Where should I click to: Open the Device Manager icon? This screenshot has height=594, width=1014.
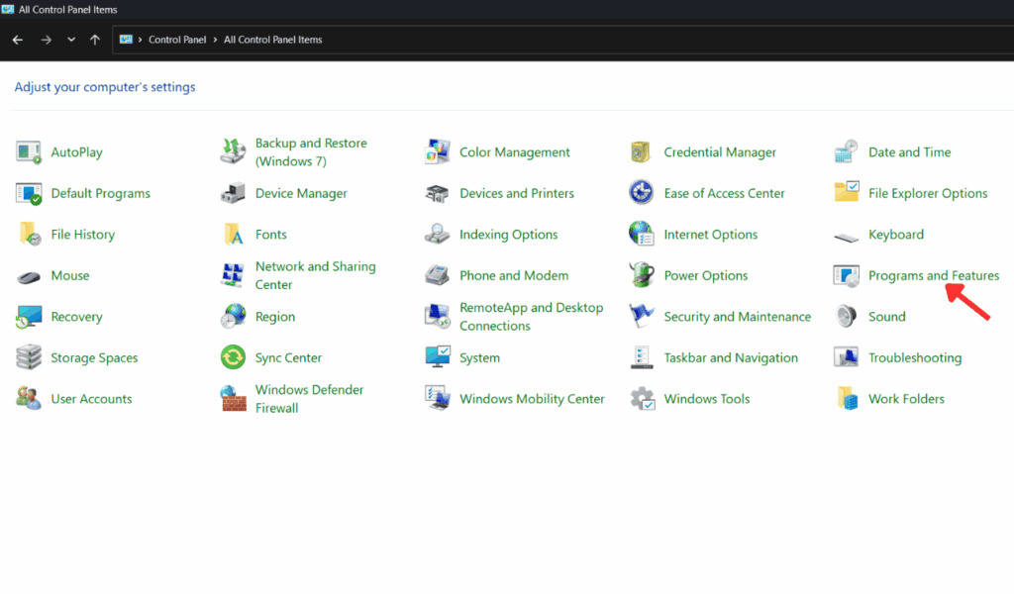tap(233, 194)
